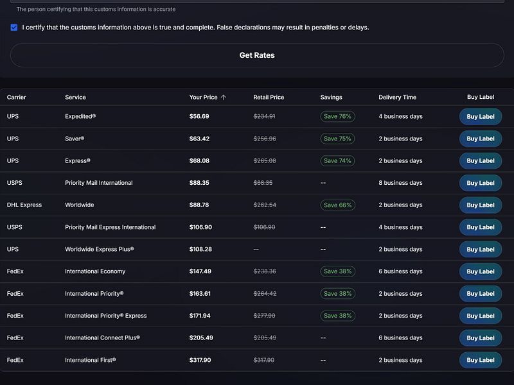Click the struck-through $234.91 retail price
The image size is (514, 385).
(x=264, y=116)
